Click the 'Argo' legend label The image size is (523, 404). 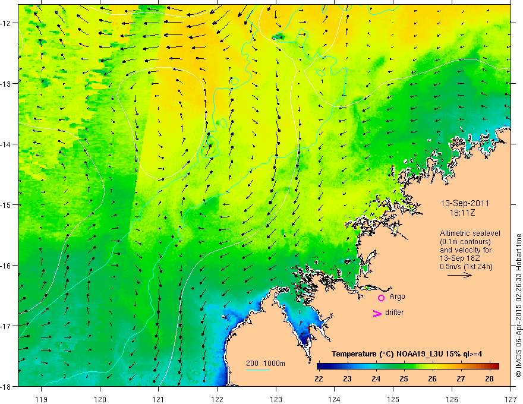[x=397, y=296]
